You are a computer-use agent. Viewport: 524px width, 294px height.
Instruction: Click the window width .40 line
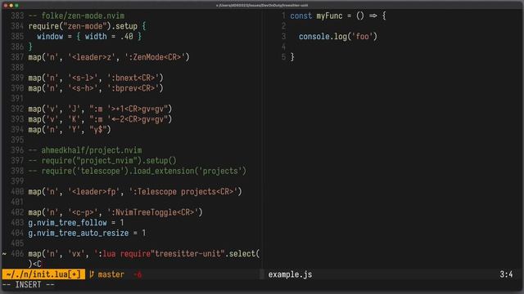(x=89, y=37)
